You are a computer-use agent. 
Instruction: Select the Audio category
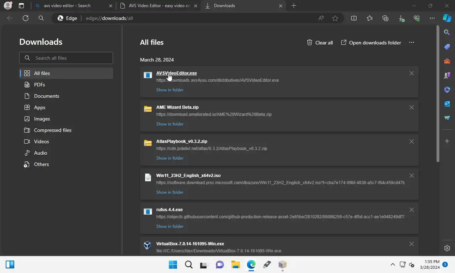(66, 153)
